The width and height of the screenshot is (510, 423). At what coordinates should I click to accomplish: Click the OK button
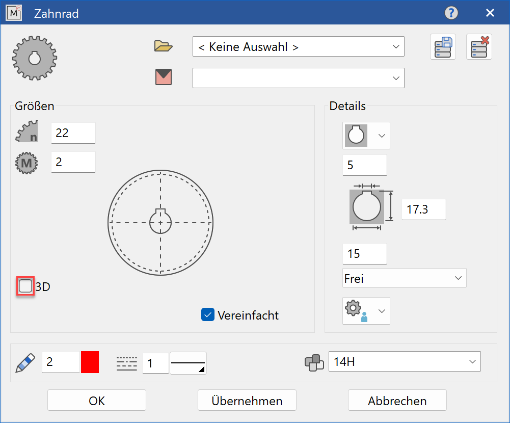[97, 401]
